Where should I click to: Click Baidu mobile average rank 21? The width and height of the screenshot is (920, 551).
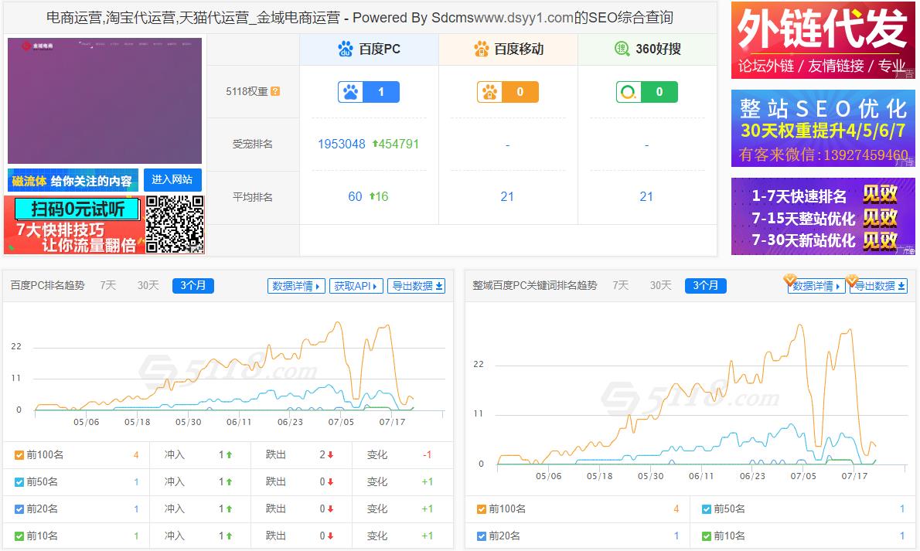click(507, 196)
